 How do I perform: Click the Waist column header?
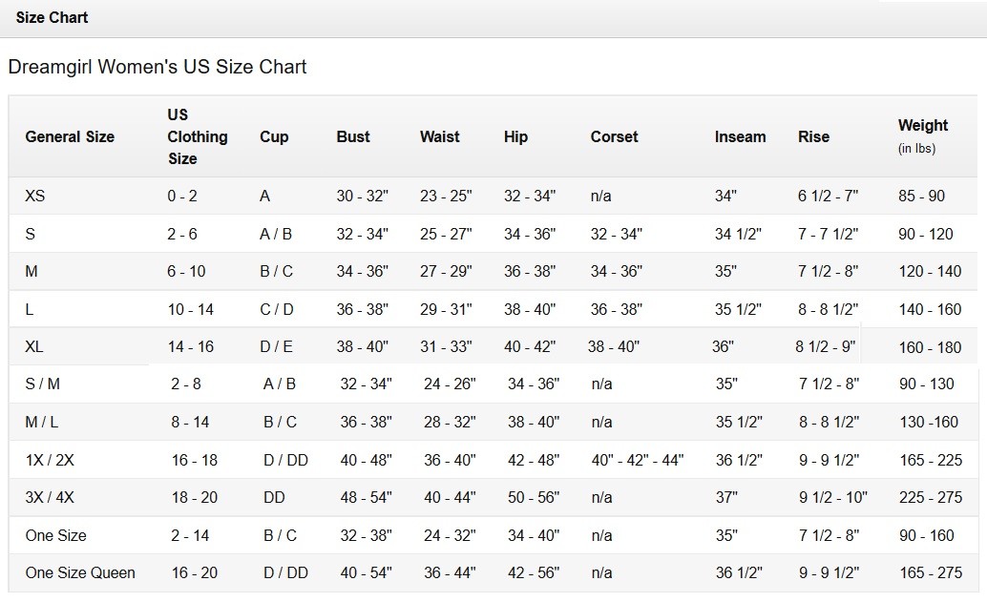point(440,136)
